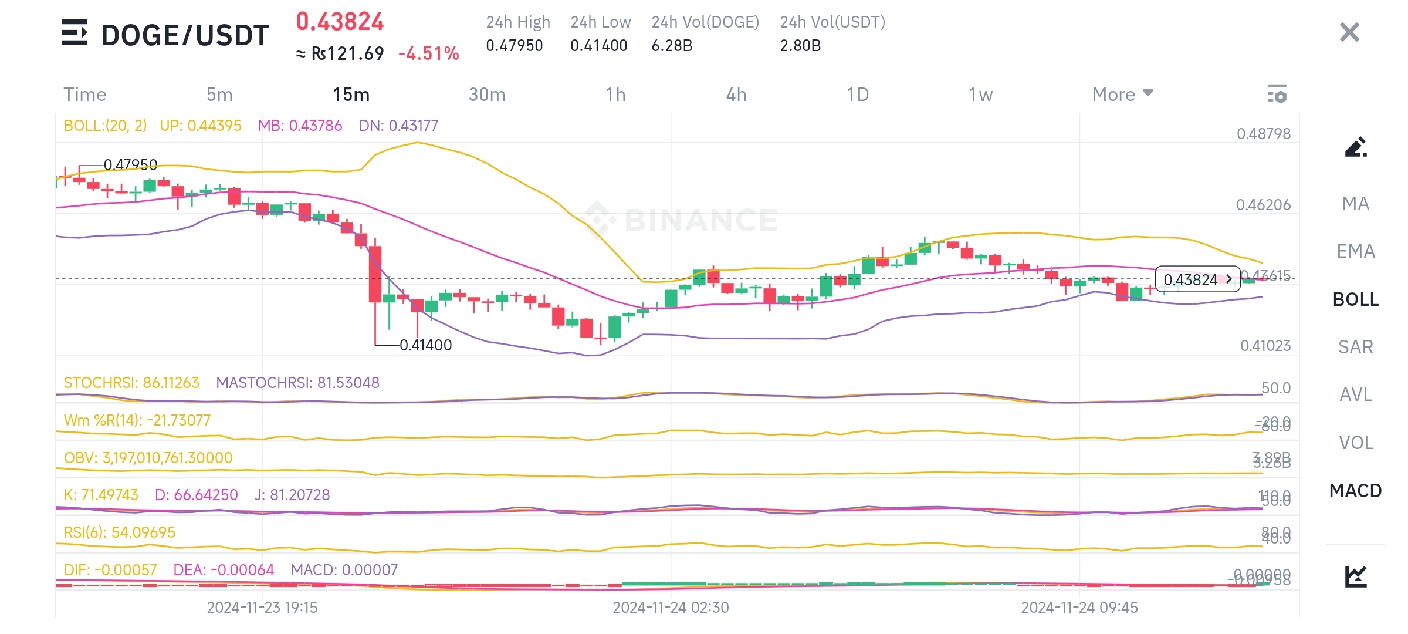Enable the VOL indicator

pos(1355,443)
